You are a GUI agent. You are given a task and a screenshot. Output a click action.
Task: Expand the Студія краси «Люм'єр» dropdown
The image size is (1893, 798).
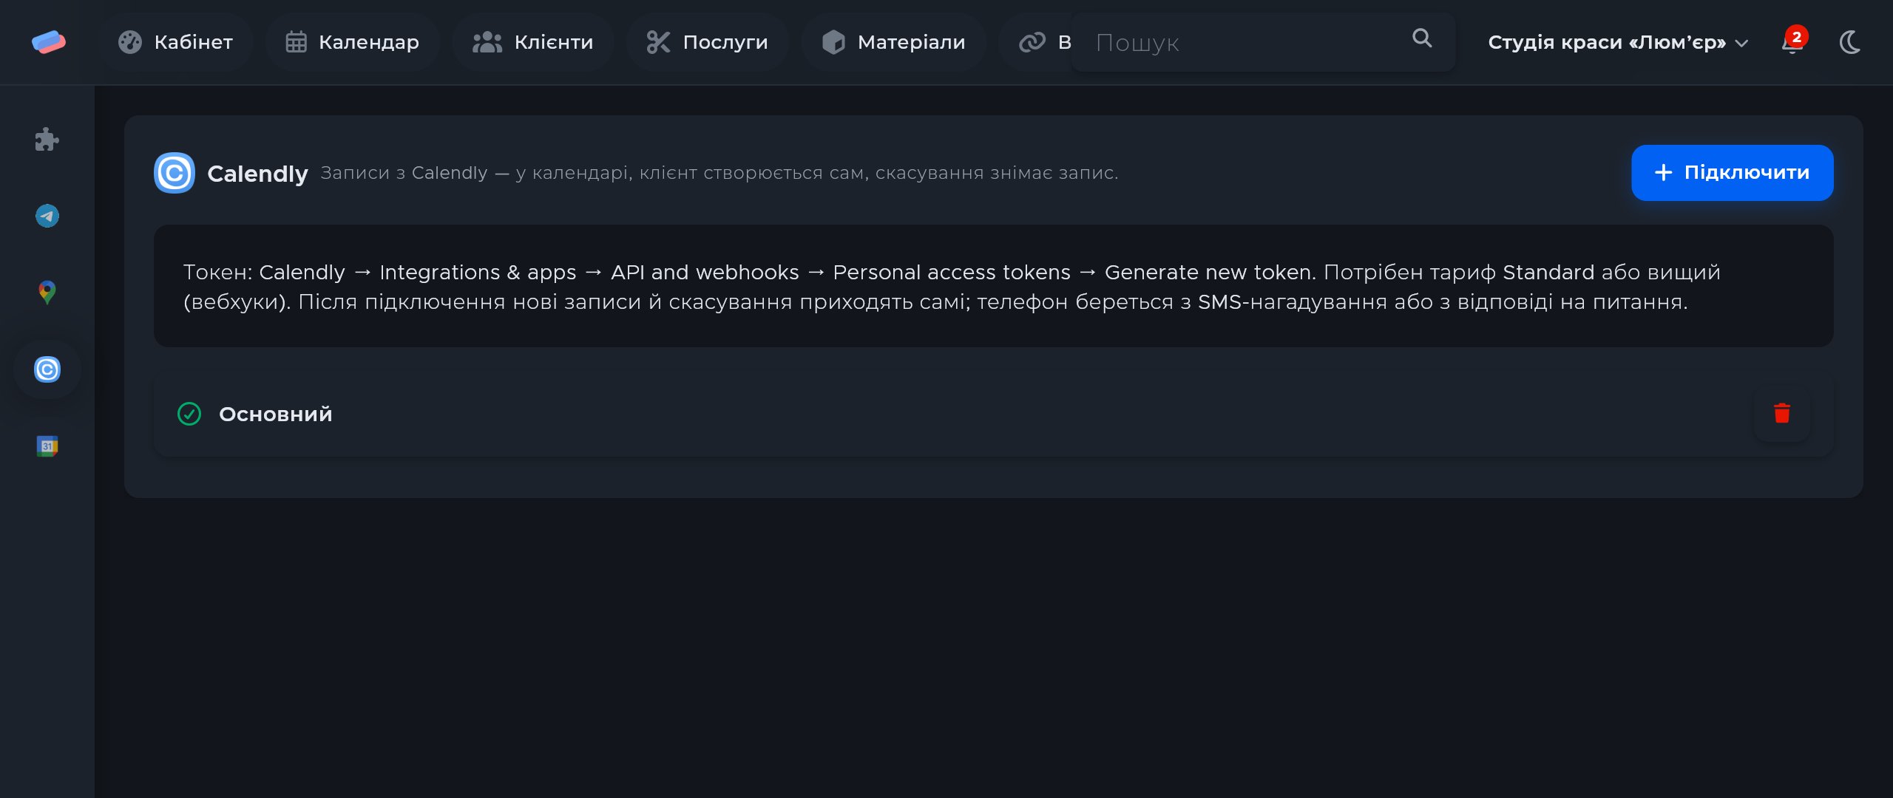click(x=1618, y=42)
